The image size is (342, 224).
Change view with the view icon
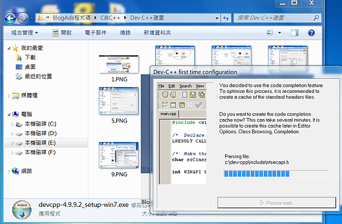[x=270, y=32]
